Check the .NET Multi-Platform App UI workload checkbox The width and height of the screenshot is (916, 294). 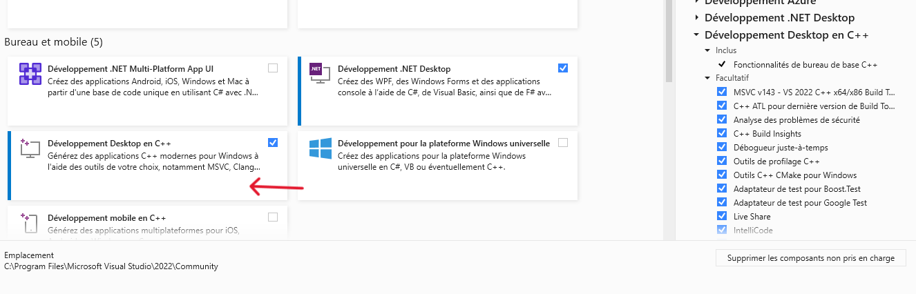[x=273, y=68]
